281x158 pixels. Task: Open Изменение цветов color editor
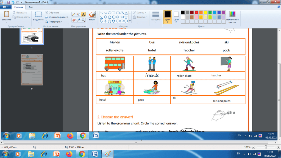(x=232, y=17)
